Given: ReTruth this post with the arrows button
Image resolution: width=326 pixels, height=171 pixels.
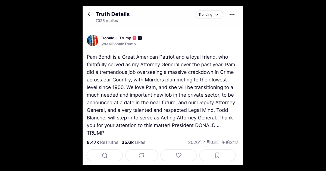Looking at the screenshot, I should [142, 155].
